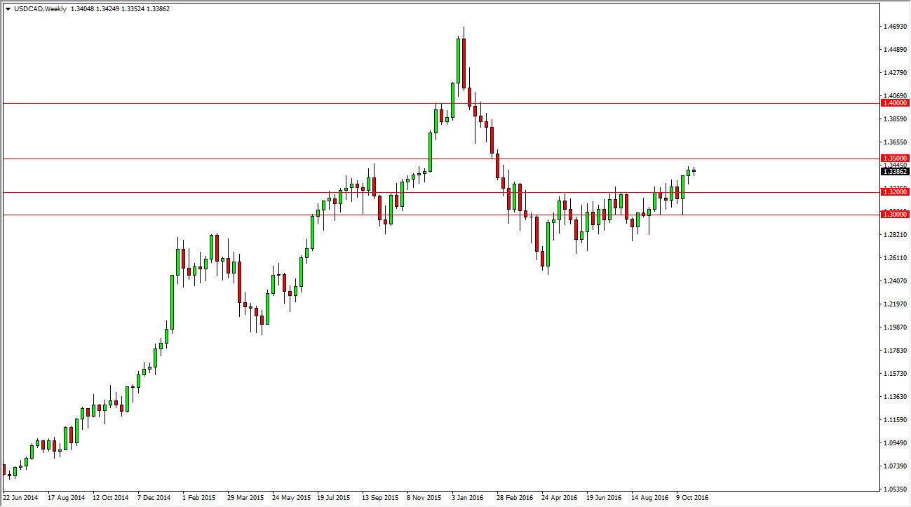Select the 1.40000 red price marker
Viewport: 911px width, 507px height.
coord(895,102)
